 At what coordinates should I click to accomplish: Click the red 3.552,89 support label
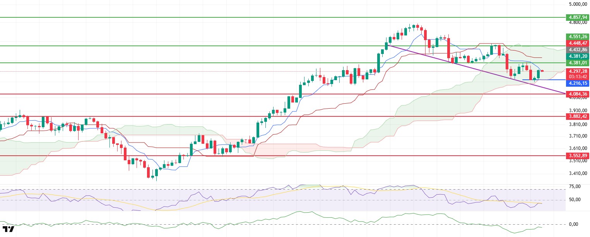[577, 156]
